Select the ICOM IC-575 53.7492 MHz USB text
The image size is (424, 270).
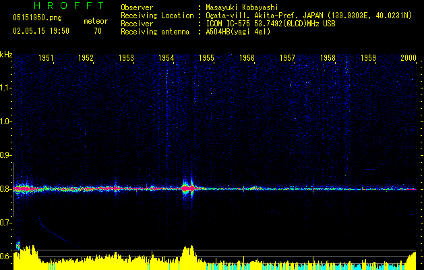pos(270,24)
